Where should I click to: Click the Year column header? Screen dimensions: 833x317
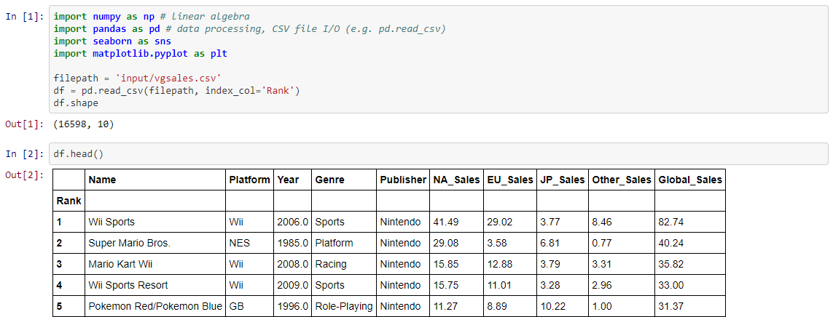click(x=292, y=180)
